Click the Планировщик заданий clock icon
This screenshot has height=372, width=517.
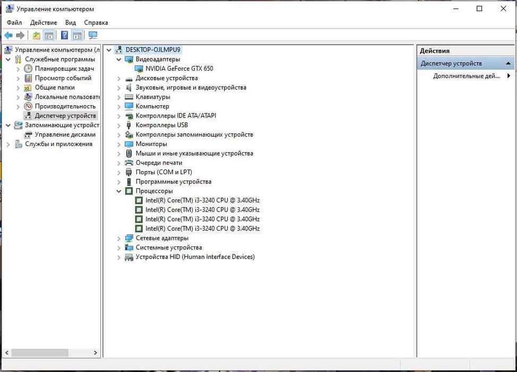[28, 69]
